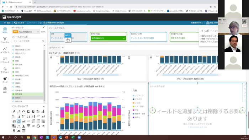Select the アクション sidebar icon
This screenshot has width=249, height=140.
(5, 70)
